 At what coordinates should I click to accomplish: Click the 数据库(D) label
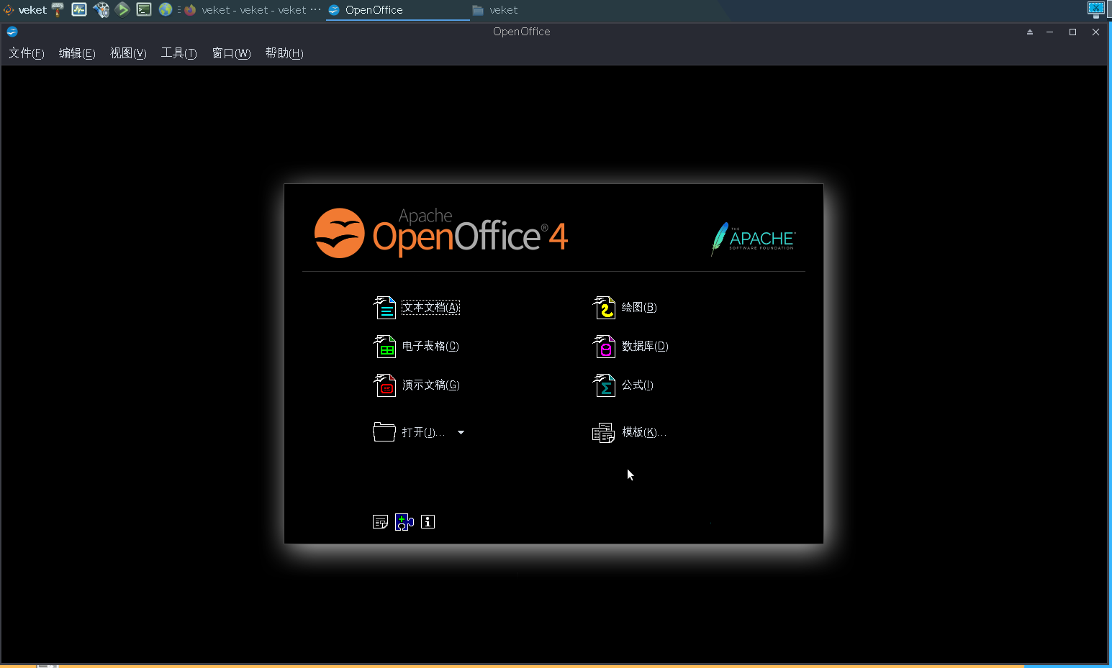point(645,347)
